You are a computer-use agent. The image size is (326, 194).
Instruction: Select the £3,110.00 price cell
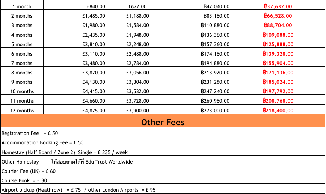click(94, 54)
